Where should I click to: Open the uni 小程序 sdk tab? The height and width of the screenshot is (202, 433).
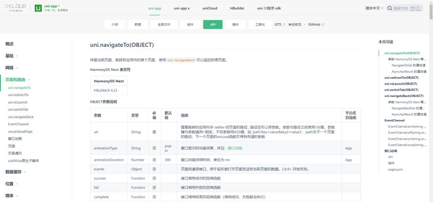click(269, 8)
